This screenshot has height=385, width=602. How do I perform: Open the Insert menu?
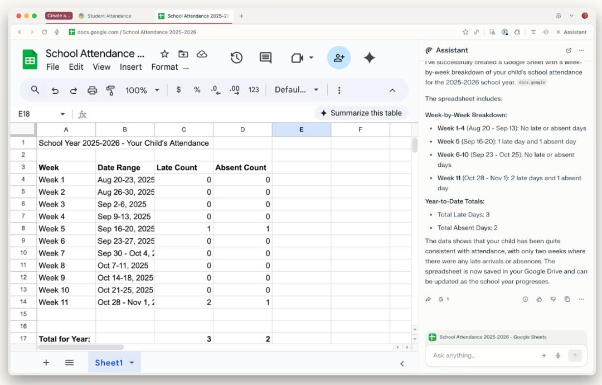130,67
